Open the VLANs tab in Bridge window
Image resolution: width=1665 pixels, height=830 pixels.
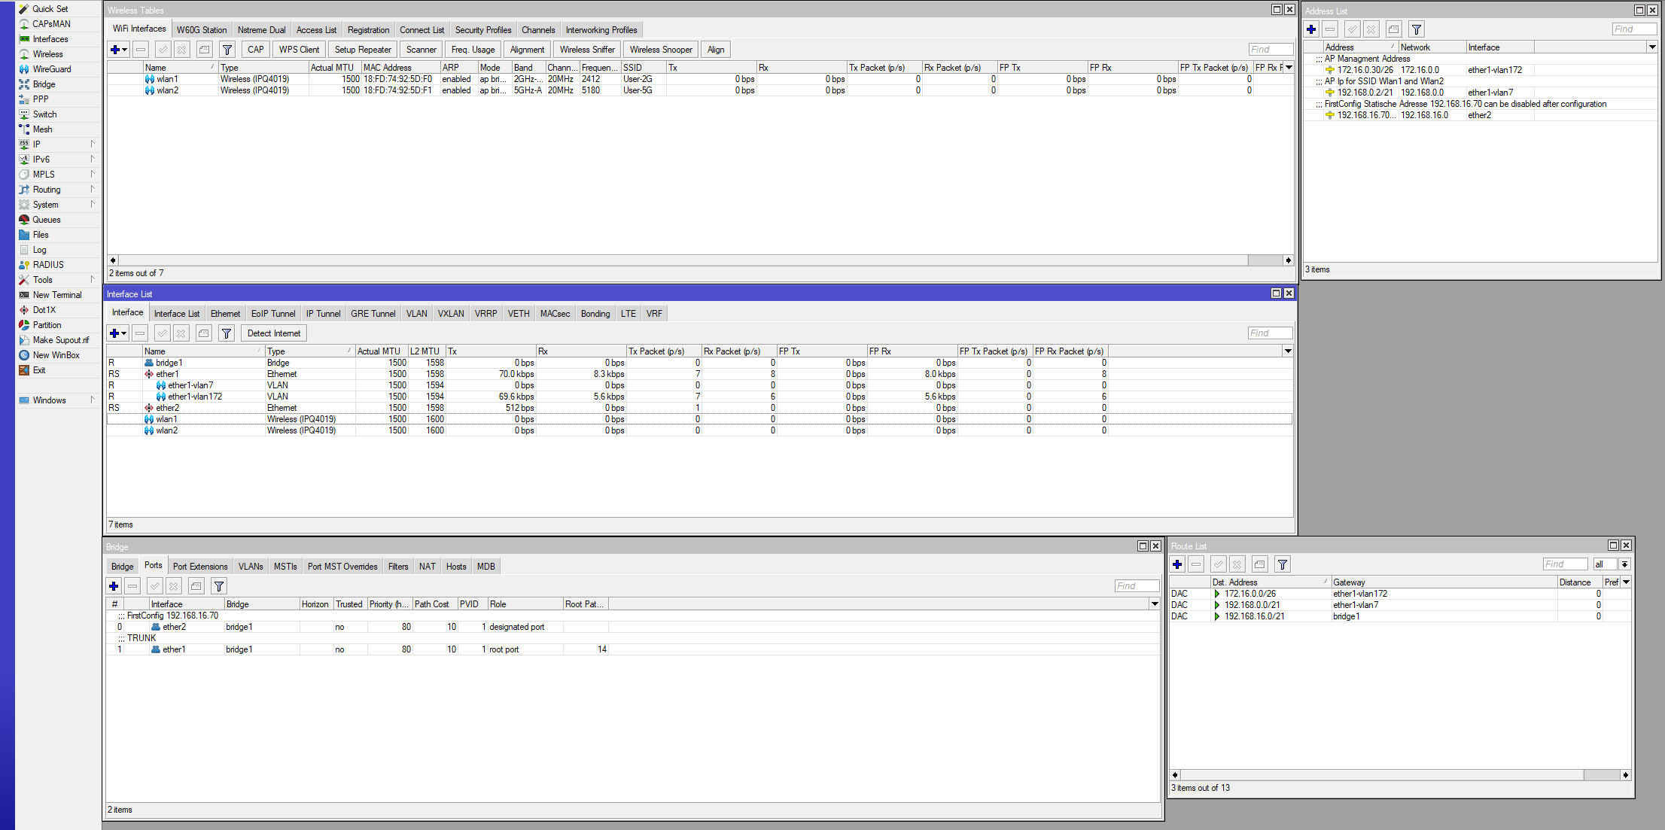point(250,567)
